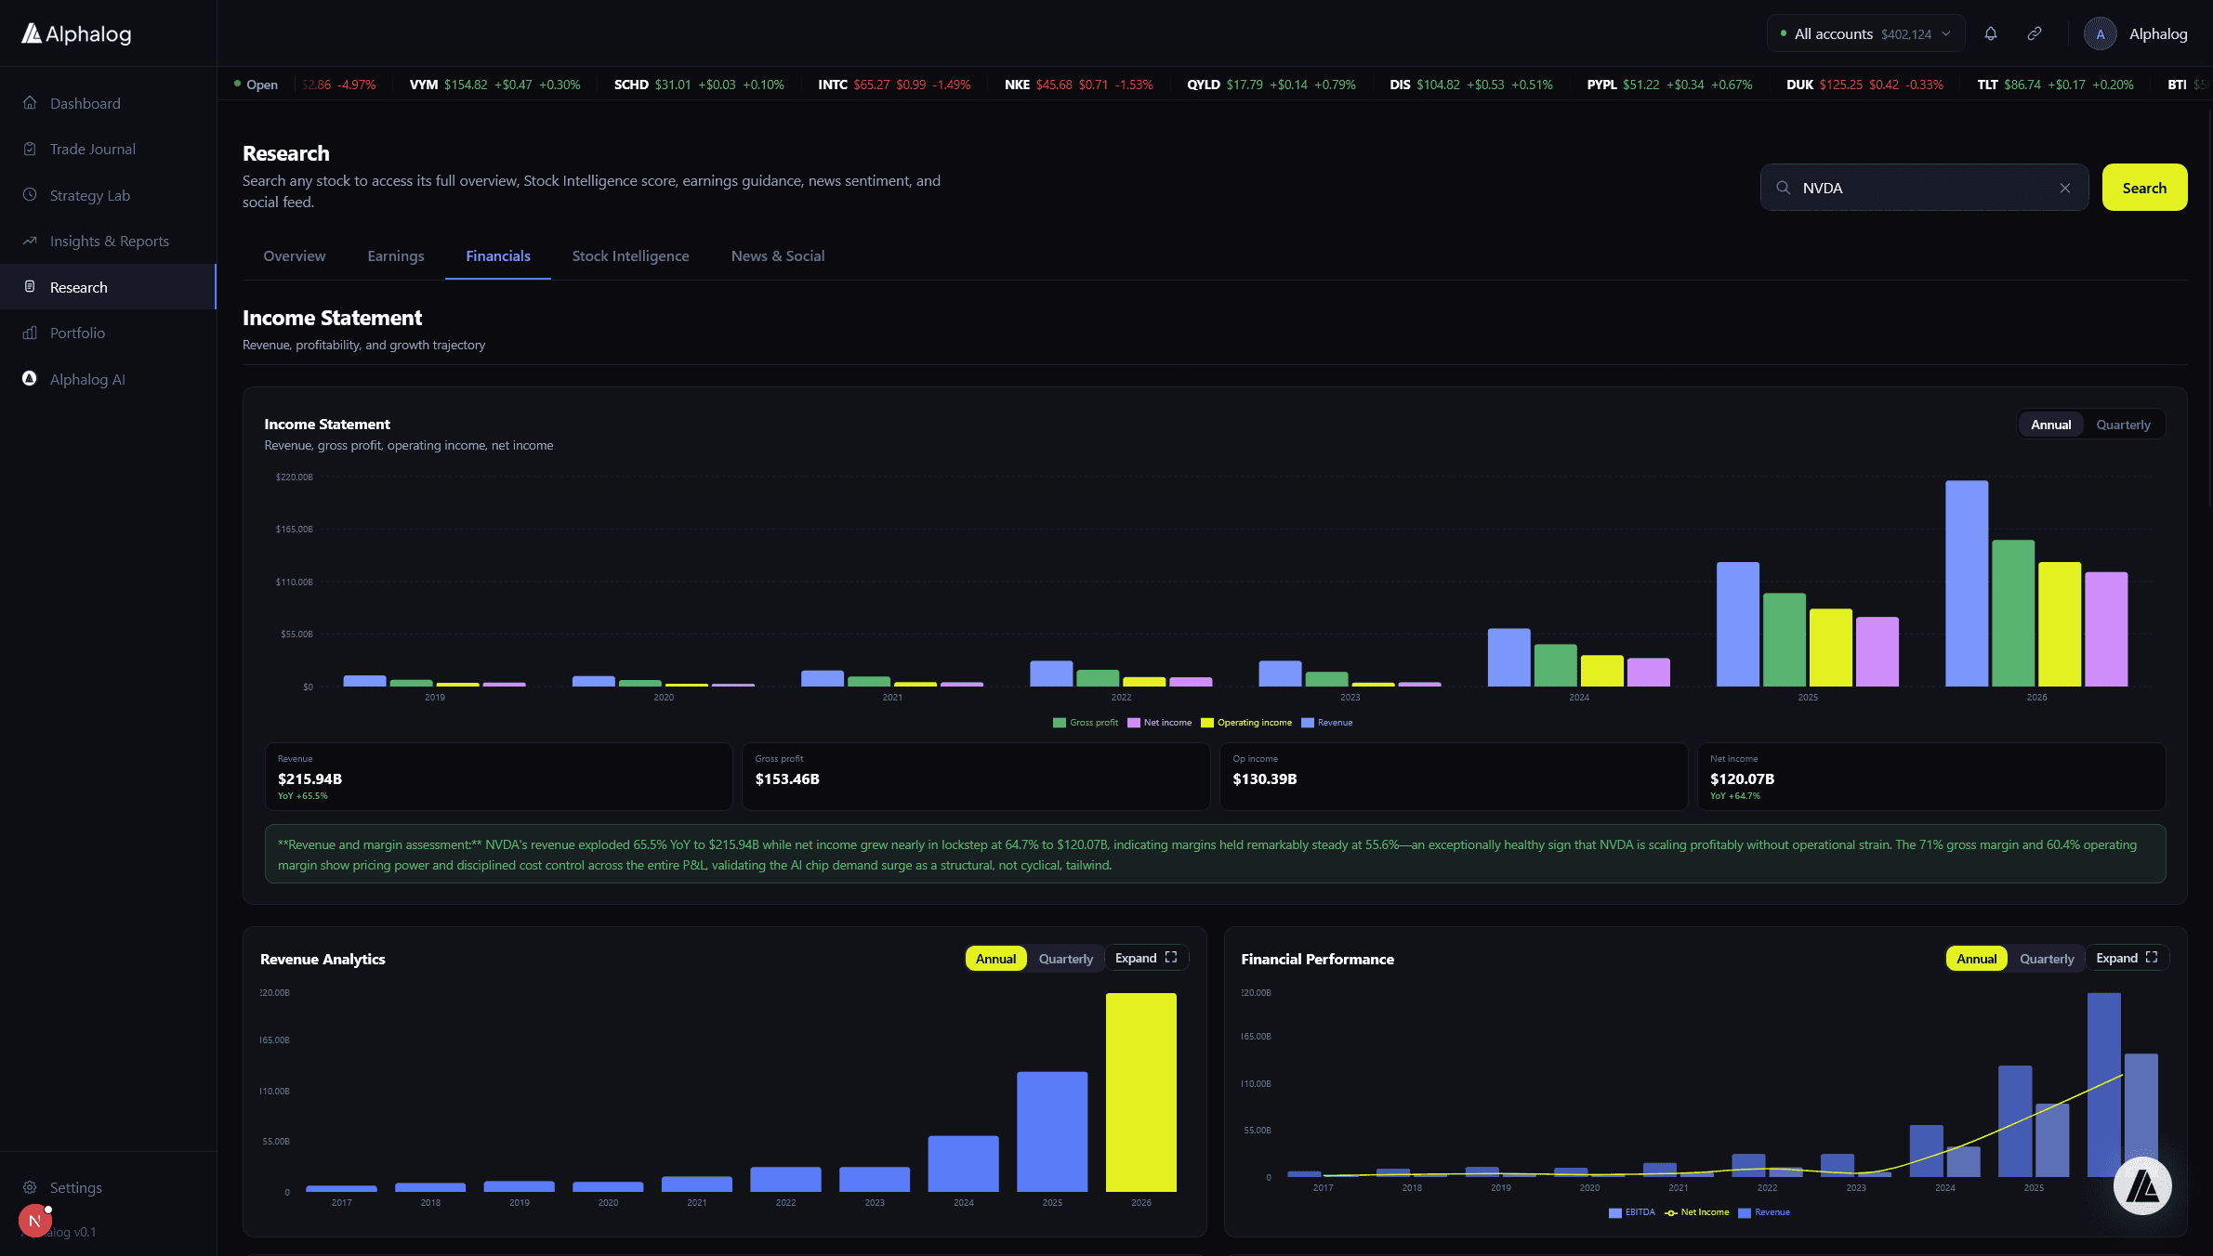Click NKE ticker in the ticker strip
This screenshot has height=1256, width=2213.
click(x=1078, y=85)
